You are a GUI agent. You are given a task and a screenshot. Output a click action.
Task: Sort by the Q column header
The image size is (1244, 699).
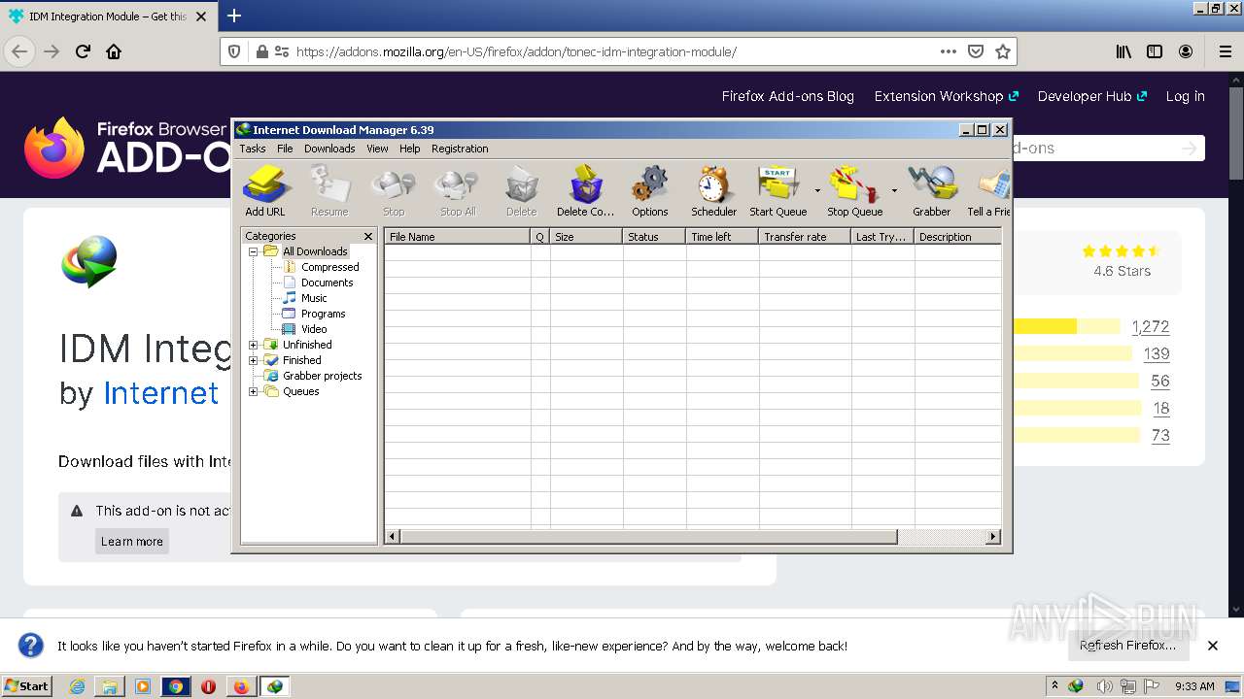pos(541,237)
